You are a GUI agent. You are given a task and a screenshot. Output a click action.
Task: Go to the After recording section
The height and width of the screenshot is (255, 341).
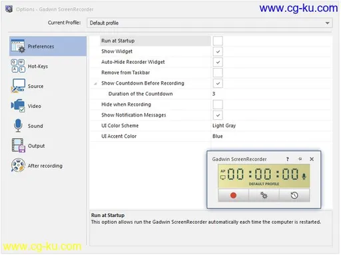45,166
